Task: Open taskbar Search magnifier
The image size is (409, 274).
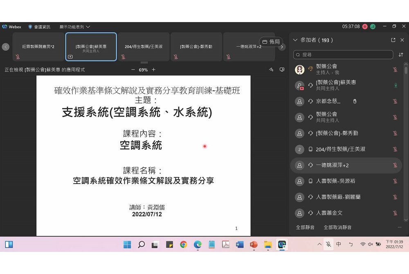Action: (x=142, y=245)
